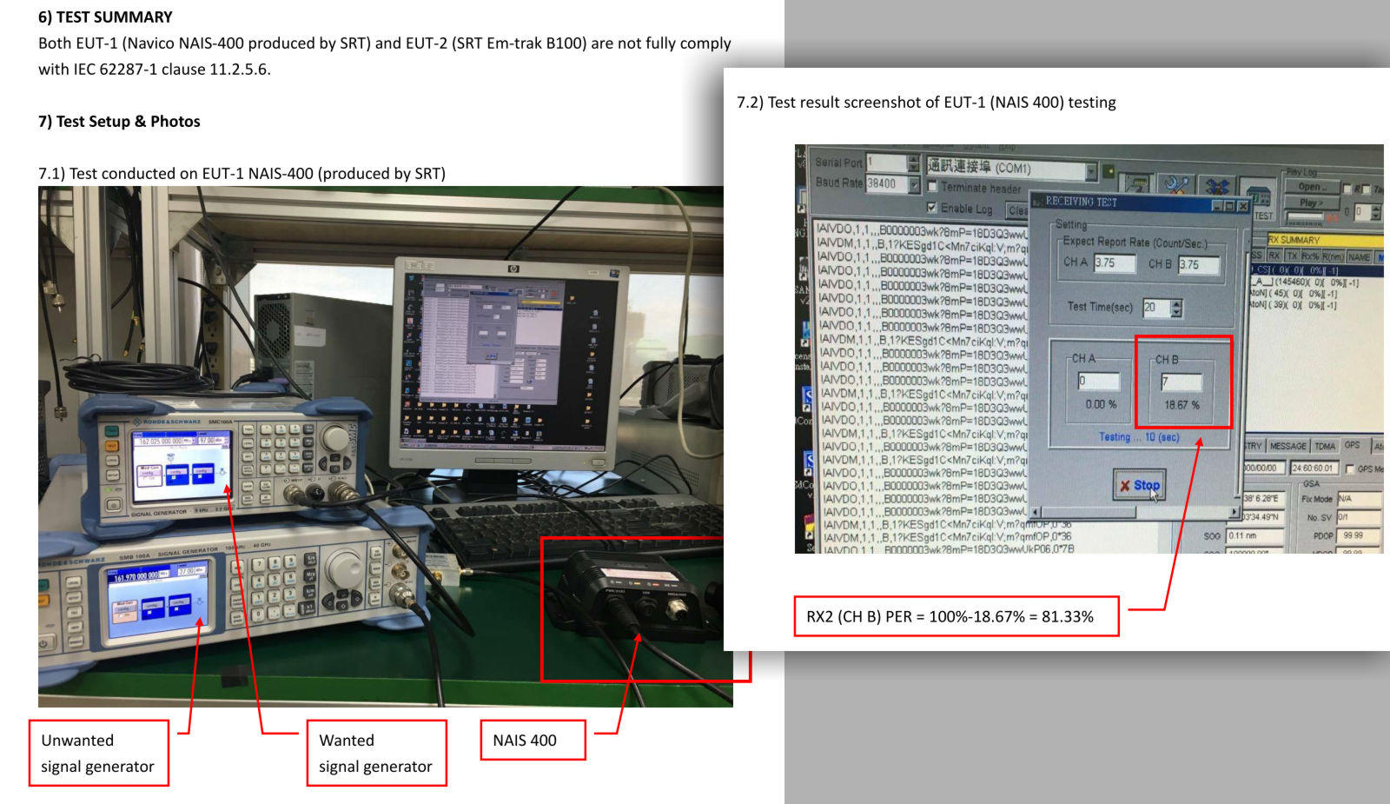Click the CH B expected rate 3.75 field

click(x=1199, y=265)
